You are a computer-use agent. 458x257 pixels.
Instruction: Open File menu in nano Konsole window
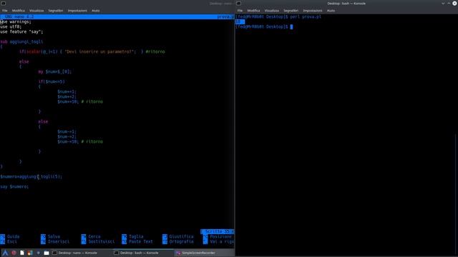point(5,11)
